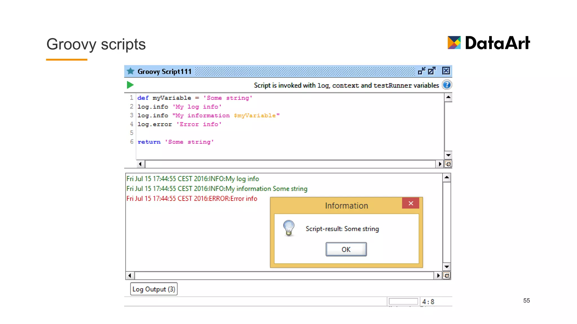Click line 3 with $myVariable interpolation
577x324 pixels.
point(208,116)
